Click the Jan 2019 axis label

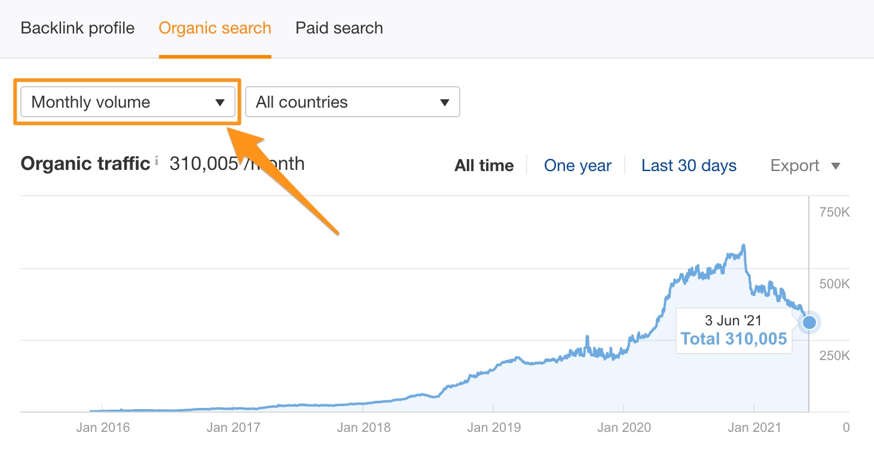pos(494,428)
